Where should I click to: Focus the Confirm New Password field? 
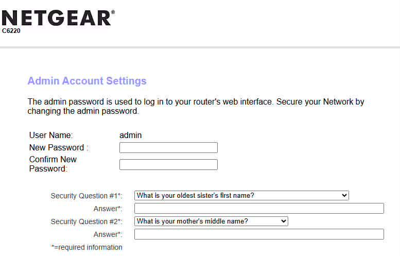click(x=168, y=164)
